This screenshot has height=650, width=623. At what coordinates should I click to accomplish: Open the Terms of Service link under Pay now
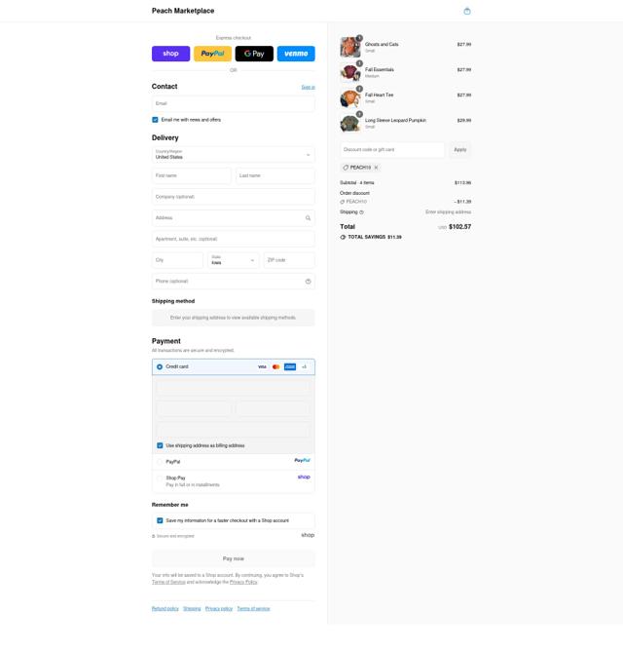(168, 582)
